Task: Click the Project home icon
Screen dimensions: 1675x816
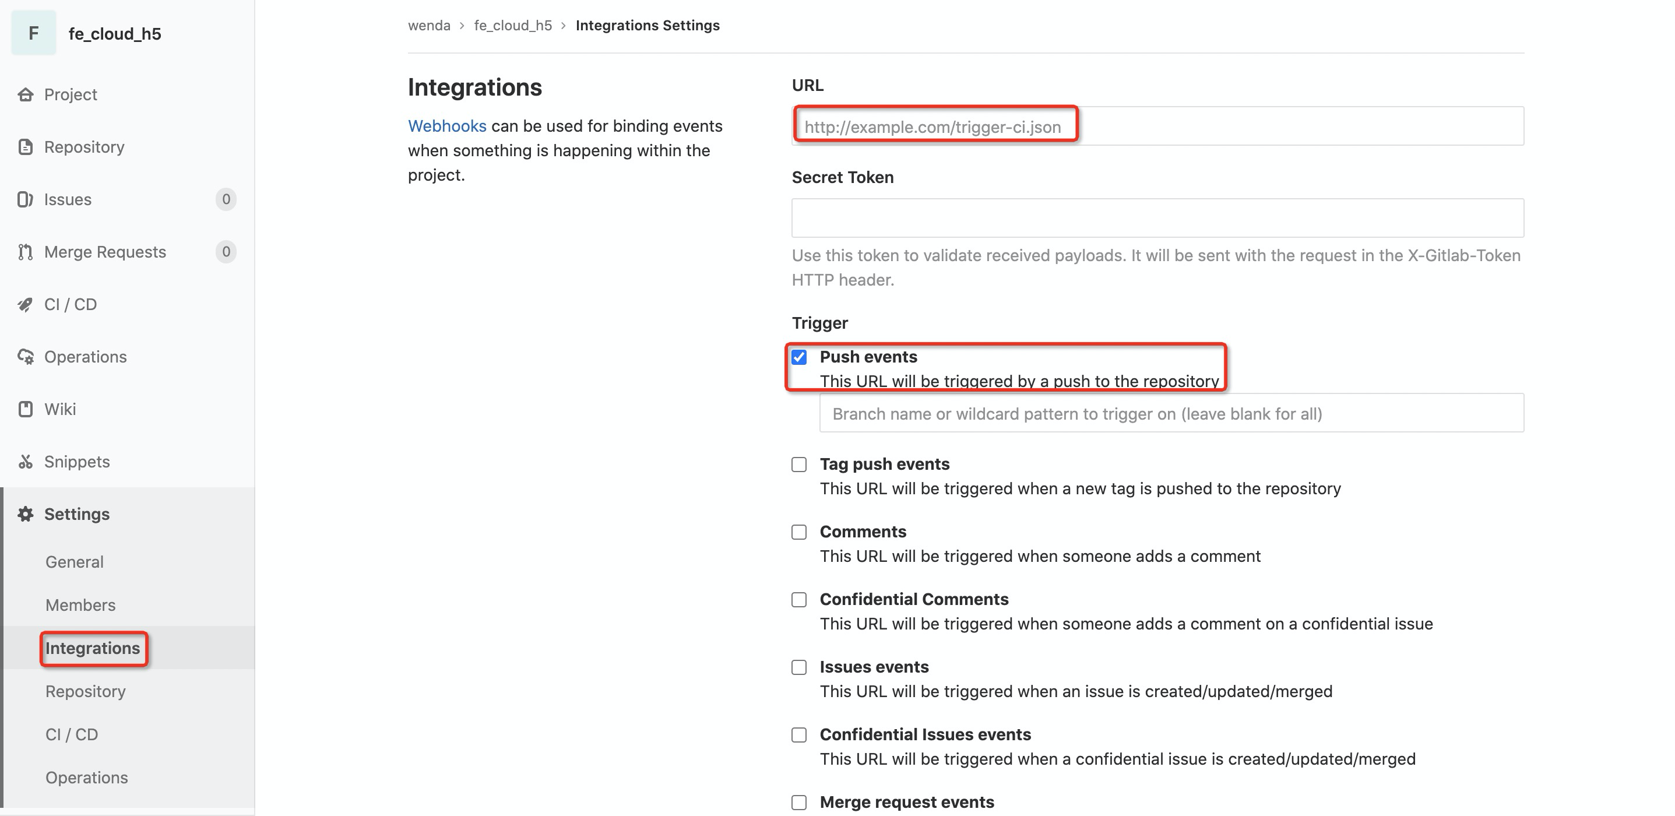Action: pos(26,95)
